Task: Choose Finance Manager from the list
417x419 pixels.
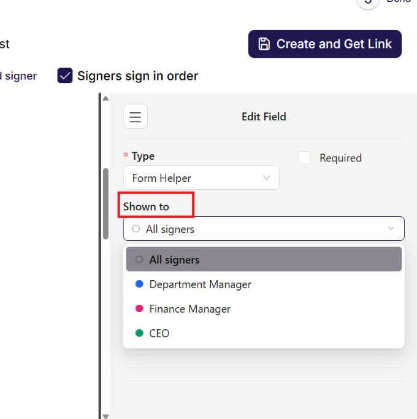Action: [x=264, y=308]
